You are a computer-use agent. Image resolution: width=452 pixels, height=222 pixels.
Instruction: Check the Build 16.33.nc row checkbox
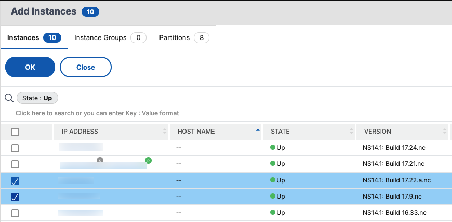(15, 213)
